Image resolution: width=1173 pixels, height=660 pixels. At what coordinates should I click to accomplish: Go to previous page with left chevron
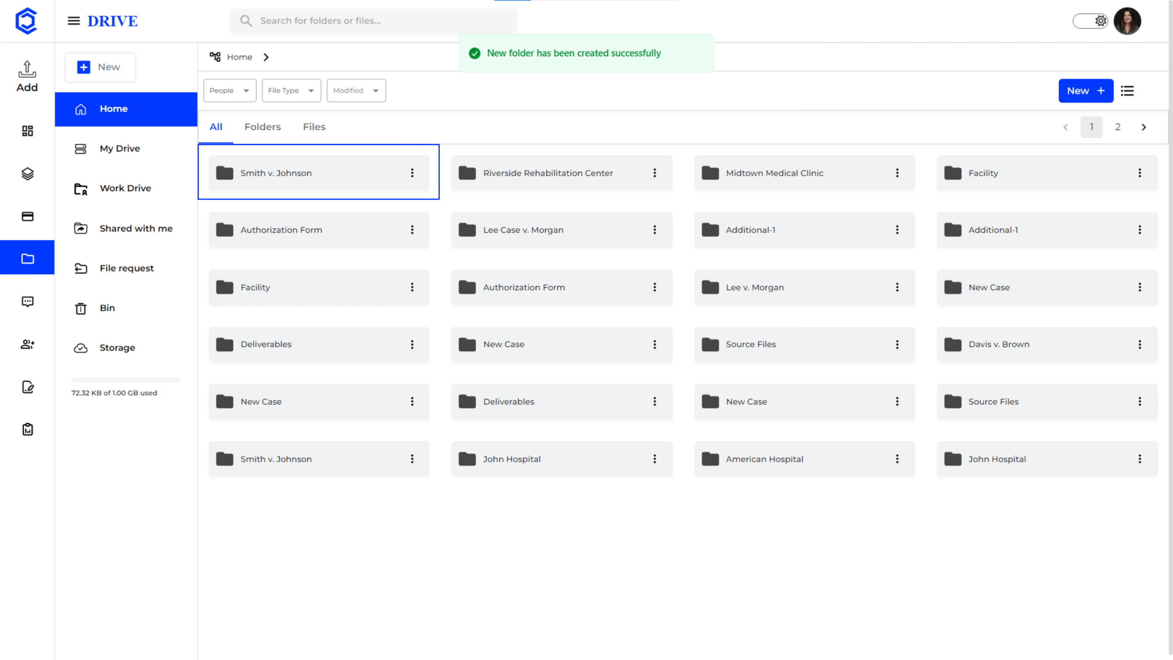(x=1065, y=127)
